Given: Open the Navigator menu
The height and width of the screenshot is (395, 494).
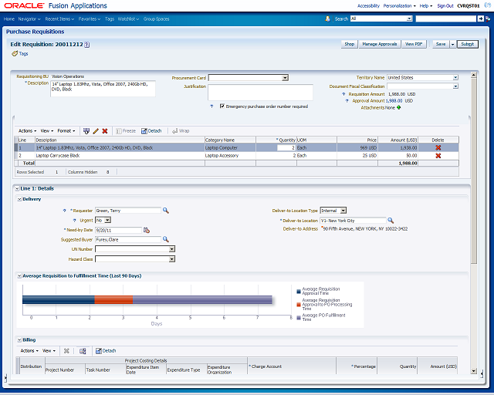Looking at the screenshot, I should tap(29, 19).
